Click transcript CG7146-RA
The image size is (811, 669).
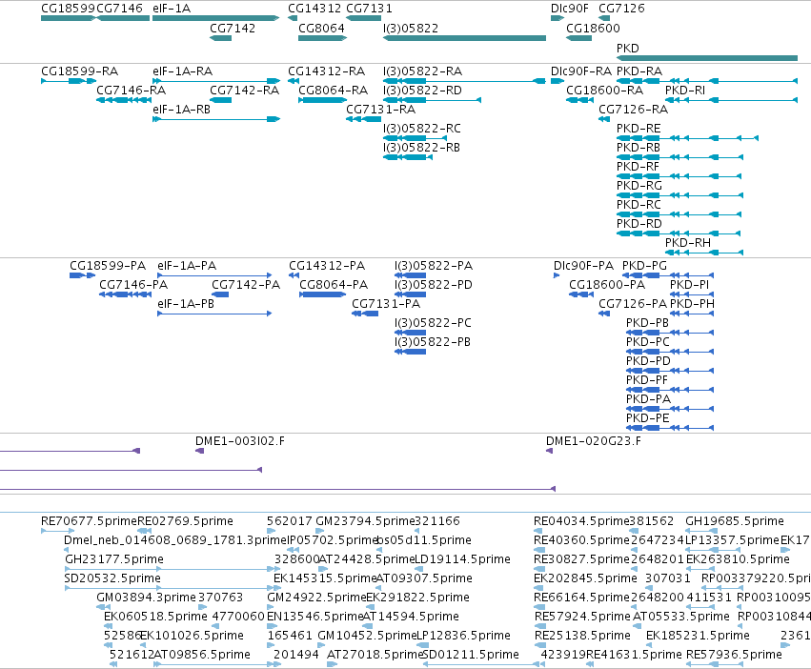[x=131, y=90]
